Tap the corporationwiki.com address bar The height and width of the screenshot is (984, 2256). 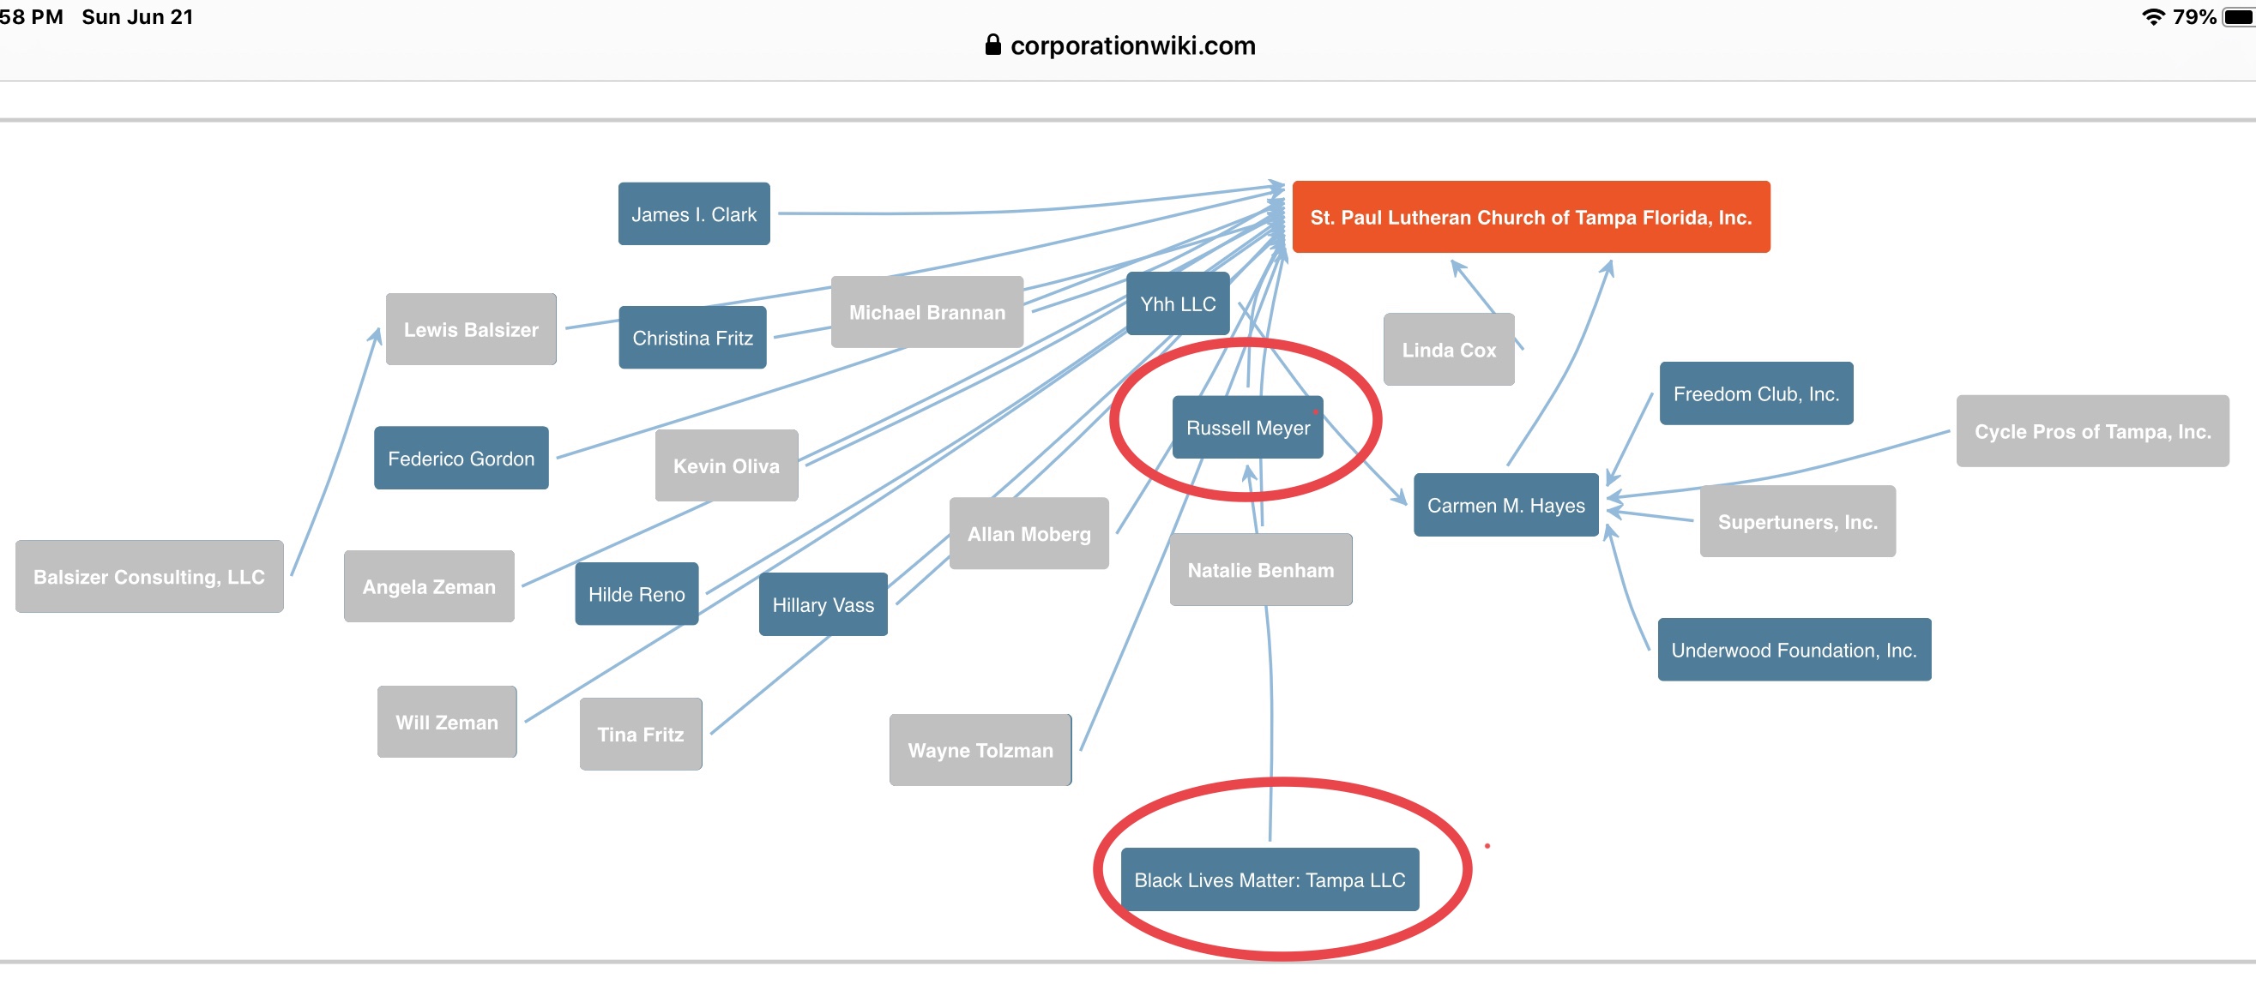pyautogui.click(x=1121, y=45)
